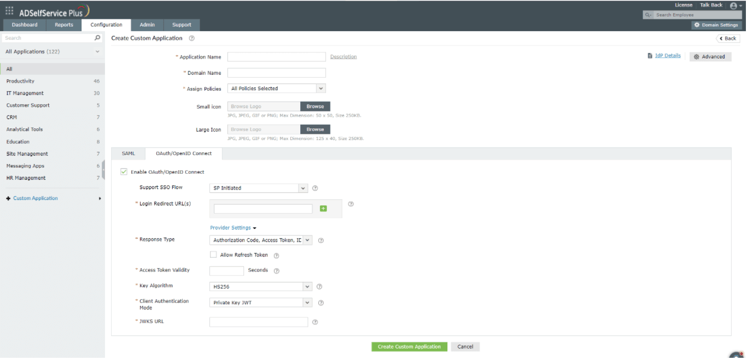This screenshot has width=747, height=360.
Task: Click the green plus to add another redirect URL
Action: click(x=323, y=208)
